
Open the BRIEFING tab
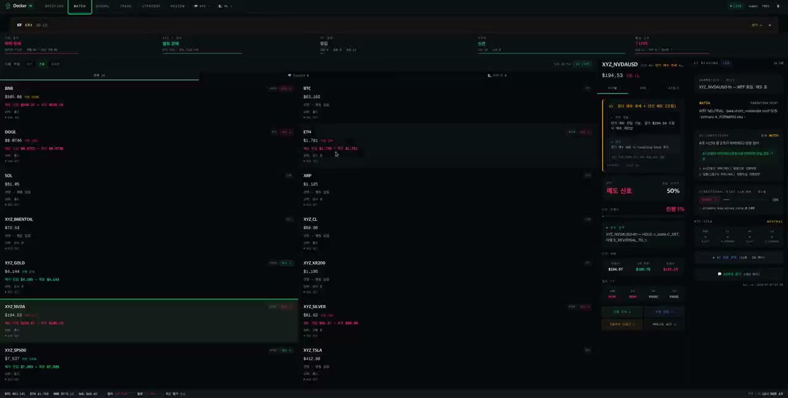[54, 6]
